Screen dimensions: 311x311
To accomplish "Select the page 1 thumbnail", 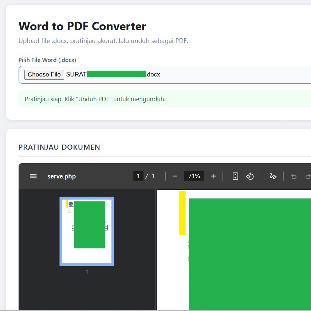I will pos(87,231).
